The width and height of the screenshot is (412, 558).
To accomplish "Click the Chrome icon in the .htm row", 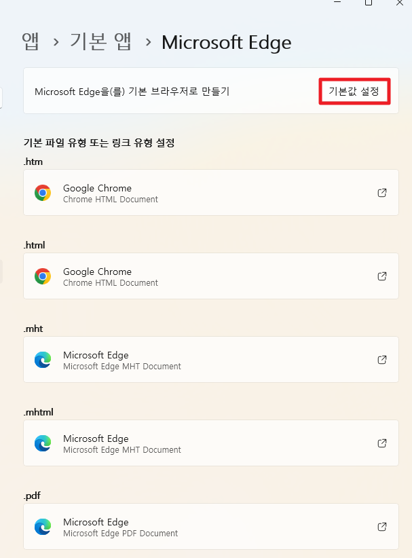I will click(43, 193).
